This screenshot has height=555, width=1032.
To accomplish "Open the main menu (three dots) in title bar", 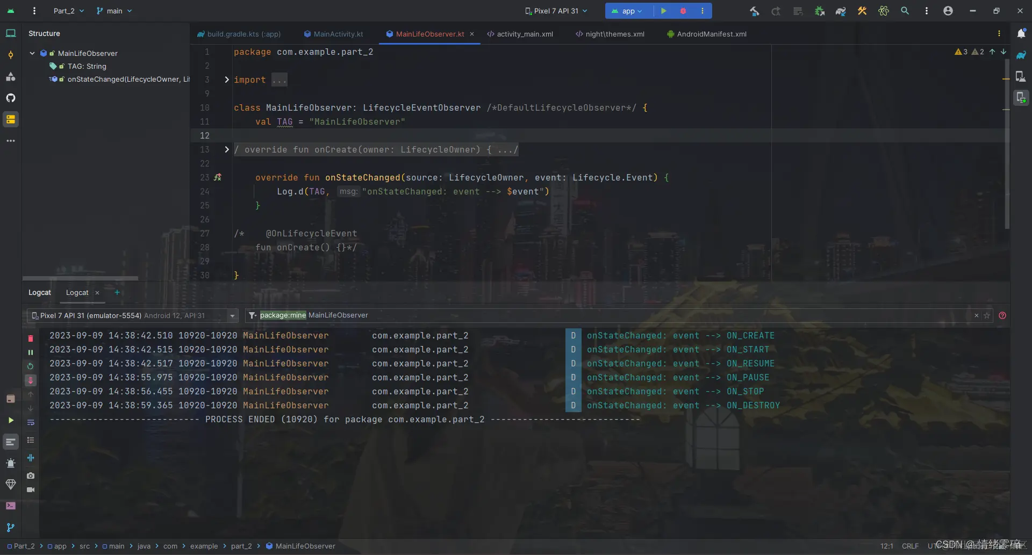I will point(34,11).
